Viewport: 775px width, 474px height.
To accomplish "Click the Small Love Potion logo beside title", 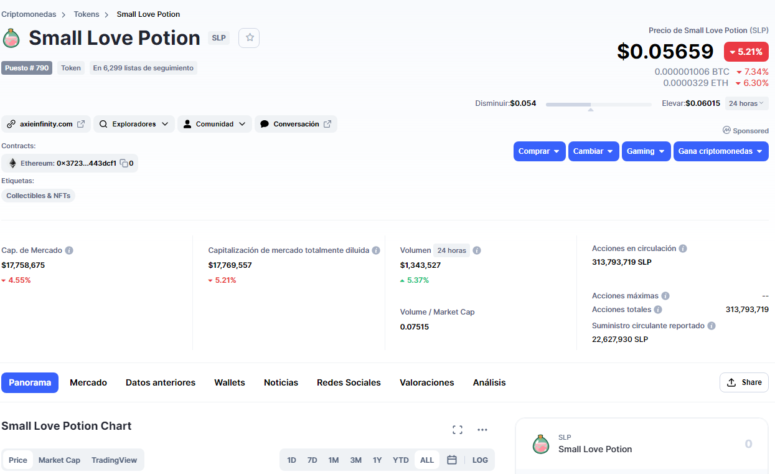I will 11,38.
